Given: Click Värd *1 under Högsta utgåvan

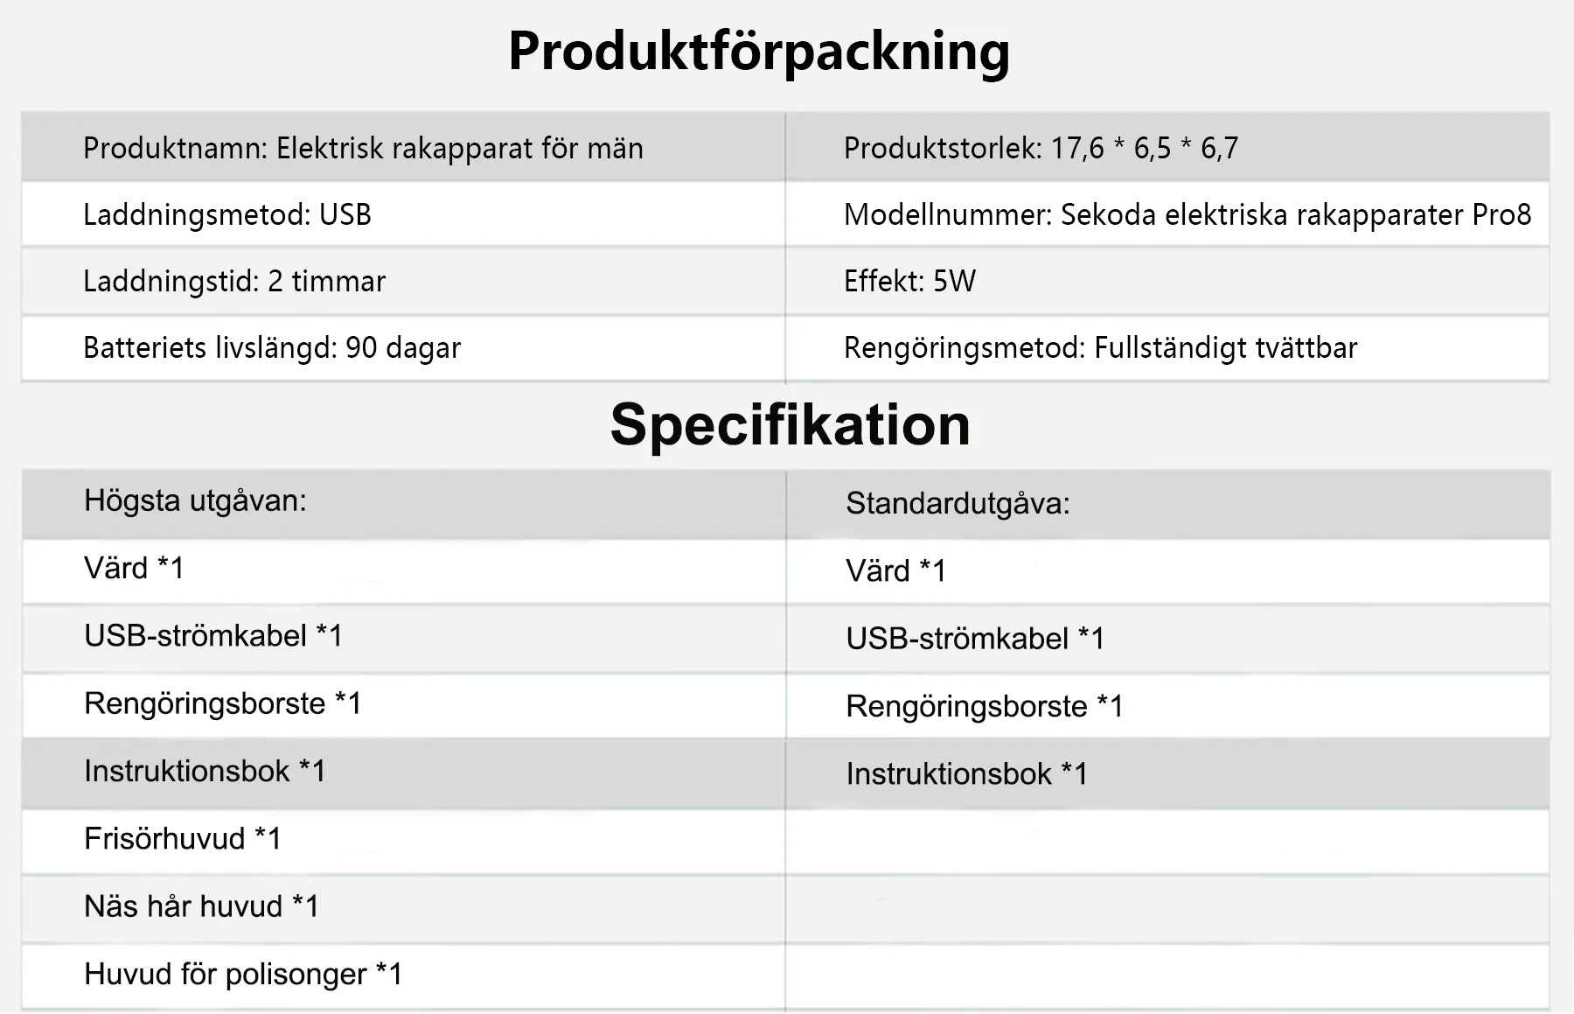Looking at the screenshot, I should [x=134, y=569].
